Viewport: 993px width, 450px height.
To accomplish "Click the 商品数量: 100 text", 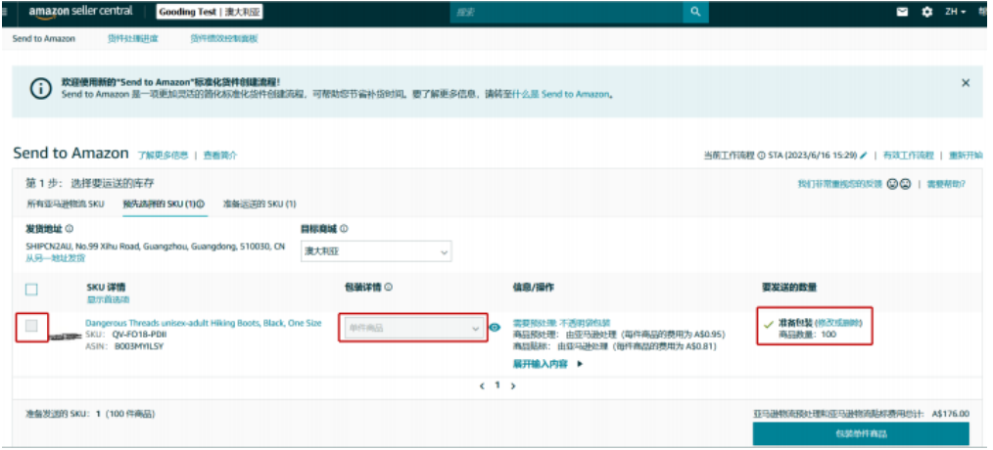I will (x=808, y=334).
